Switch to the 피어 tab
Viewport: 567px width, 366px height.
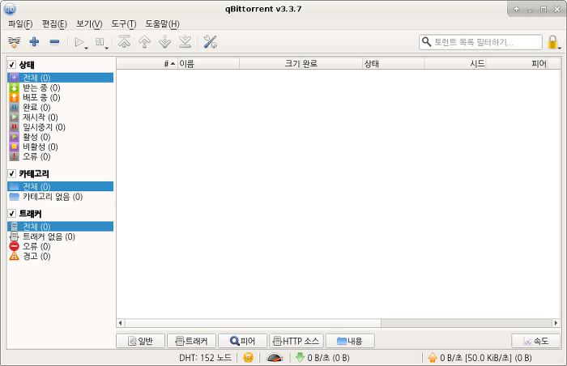point(243,341)
